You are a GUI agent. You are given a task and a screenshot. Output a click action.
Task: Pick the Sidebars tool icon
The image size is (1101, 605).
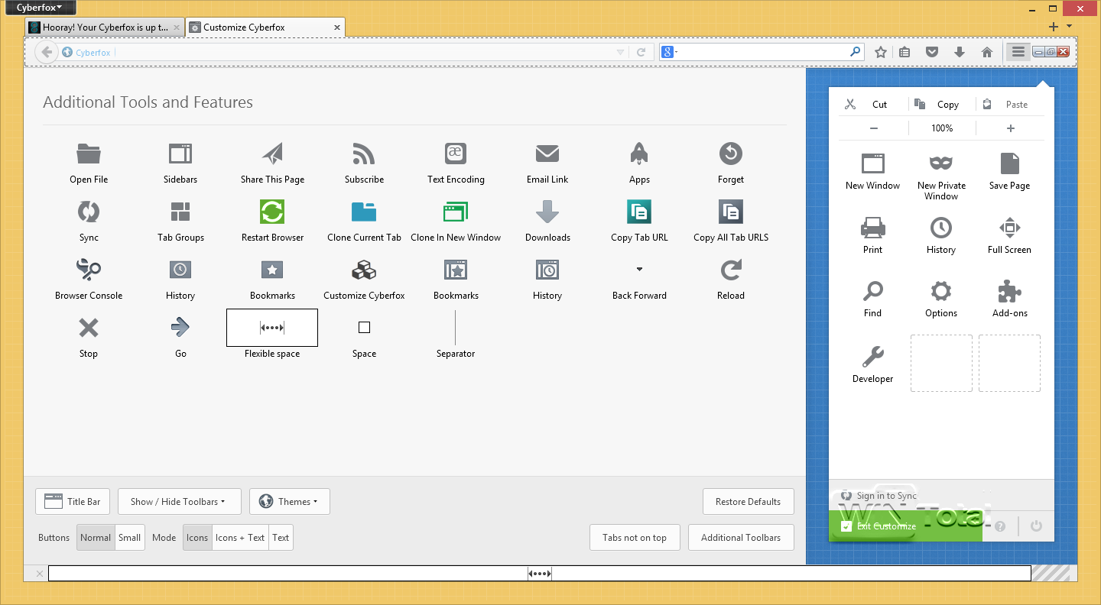click(x=180, y=154)
